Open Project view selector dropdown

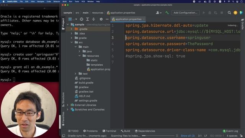73,19
